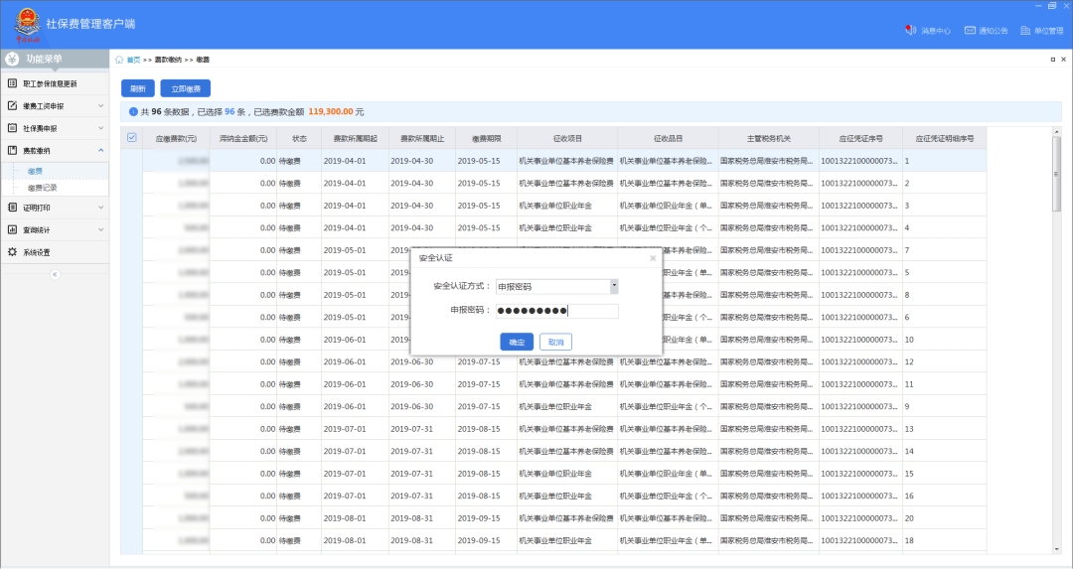Collapse sidebar with double-arrow icon
This screenshot has height=569, width=1073.
click(x=55, y=274)
